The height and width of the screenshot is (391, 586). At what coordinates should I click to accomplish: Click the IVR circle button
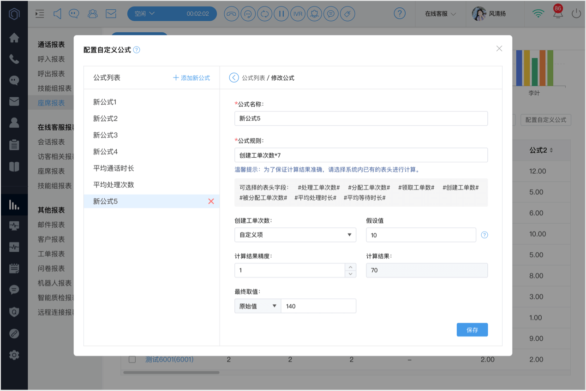click(x=298, y=14)
